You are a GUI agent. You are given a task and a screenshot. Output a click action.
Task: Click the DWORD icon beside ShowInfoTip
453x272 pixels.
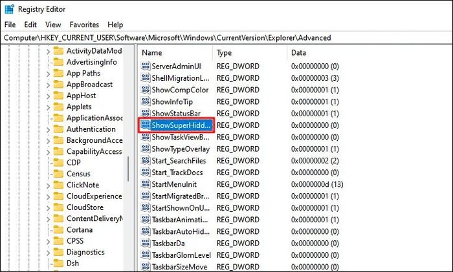coord(146,101)
